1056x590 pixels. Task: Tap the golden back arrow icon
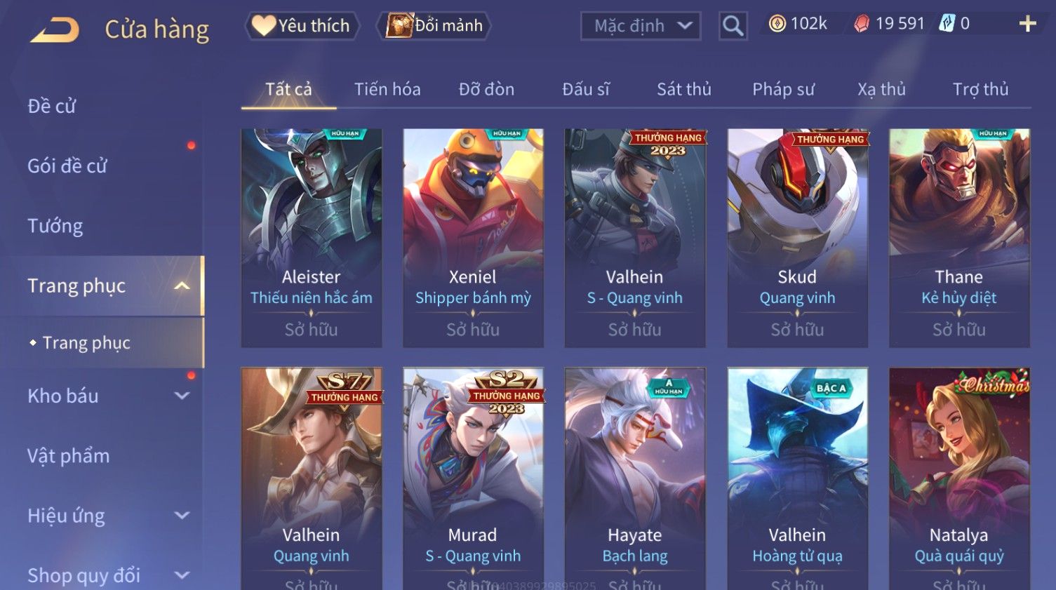pos(55,29)
